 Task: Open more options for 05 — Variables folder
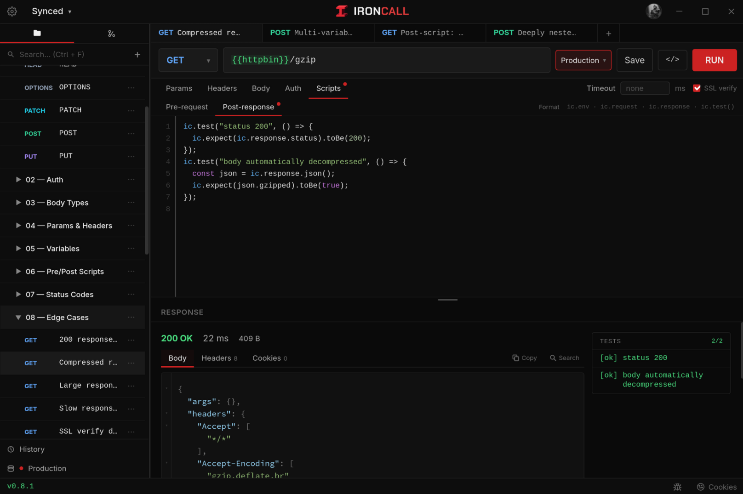(x=131, y=249)
